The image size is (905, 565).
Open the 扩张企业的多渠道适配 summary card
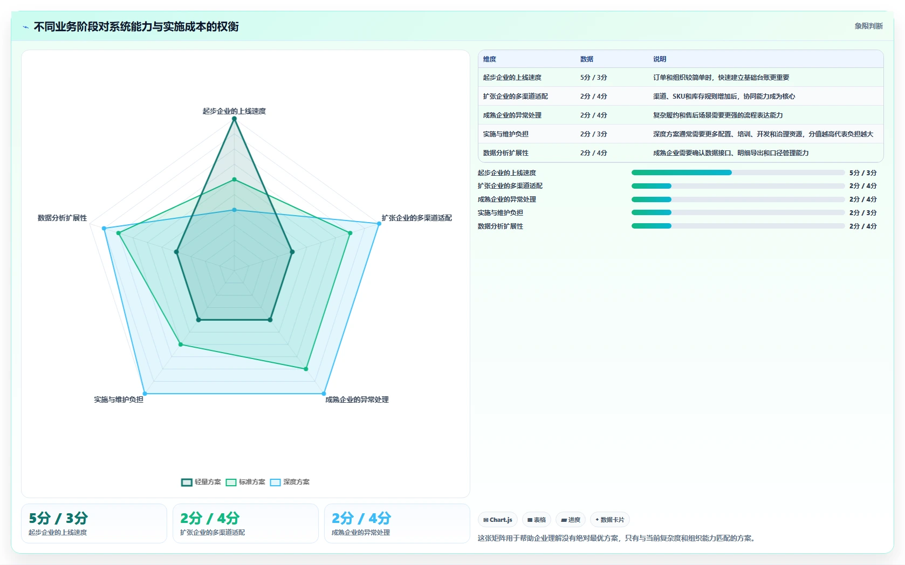(245, 523)
